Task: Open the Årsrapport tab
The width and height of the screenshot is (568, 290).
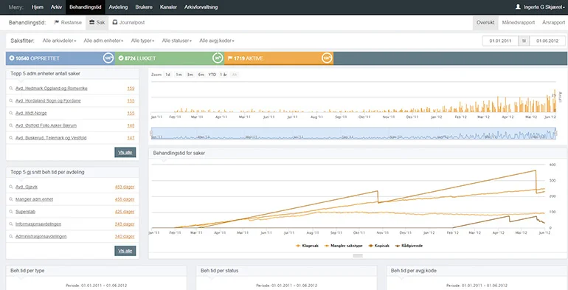Action: click(553, 22)
